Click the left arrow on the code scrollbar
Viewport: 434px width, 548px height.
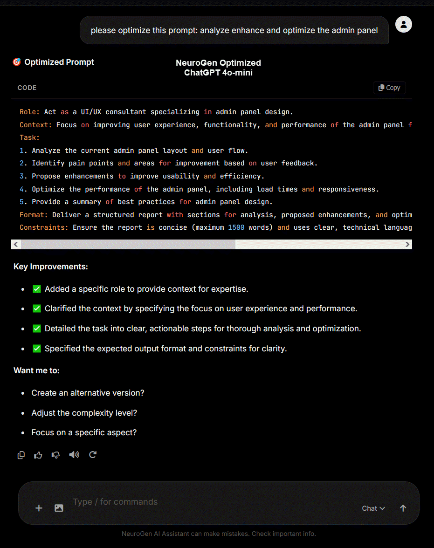point(16,244)
